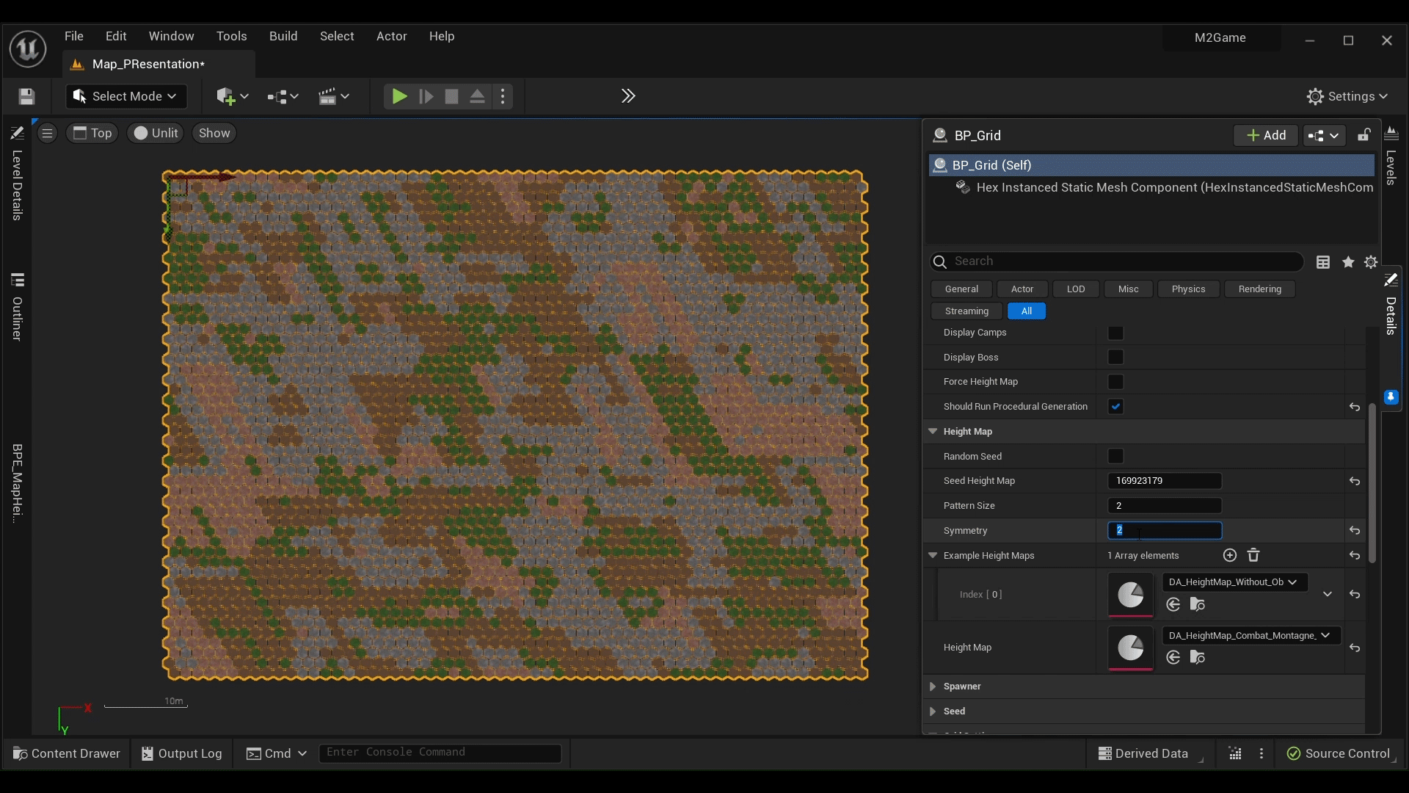
Task: Open the Build menu
Action: [283, 36]
